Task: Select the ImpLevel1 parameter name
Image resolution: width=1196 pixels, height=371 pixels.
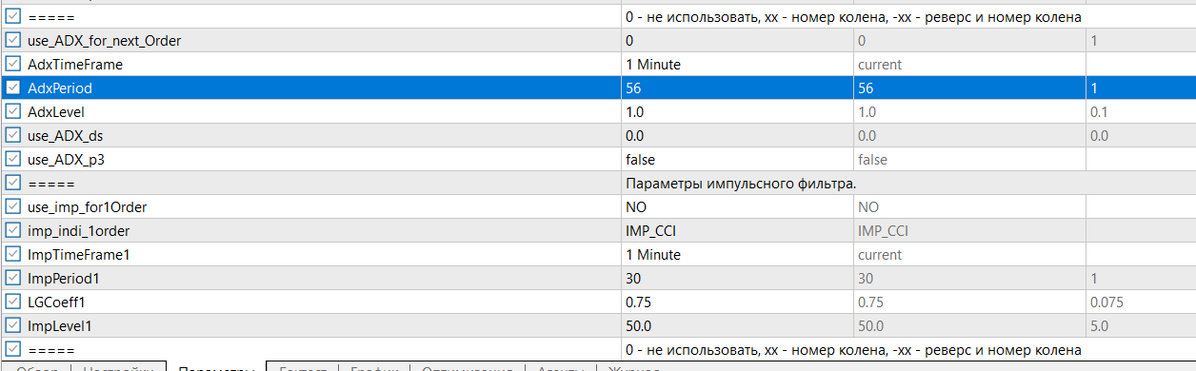Action: coord(61,326)
